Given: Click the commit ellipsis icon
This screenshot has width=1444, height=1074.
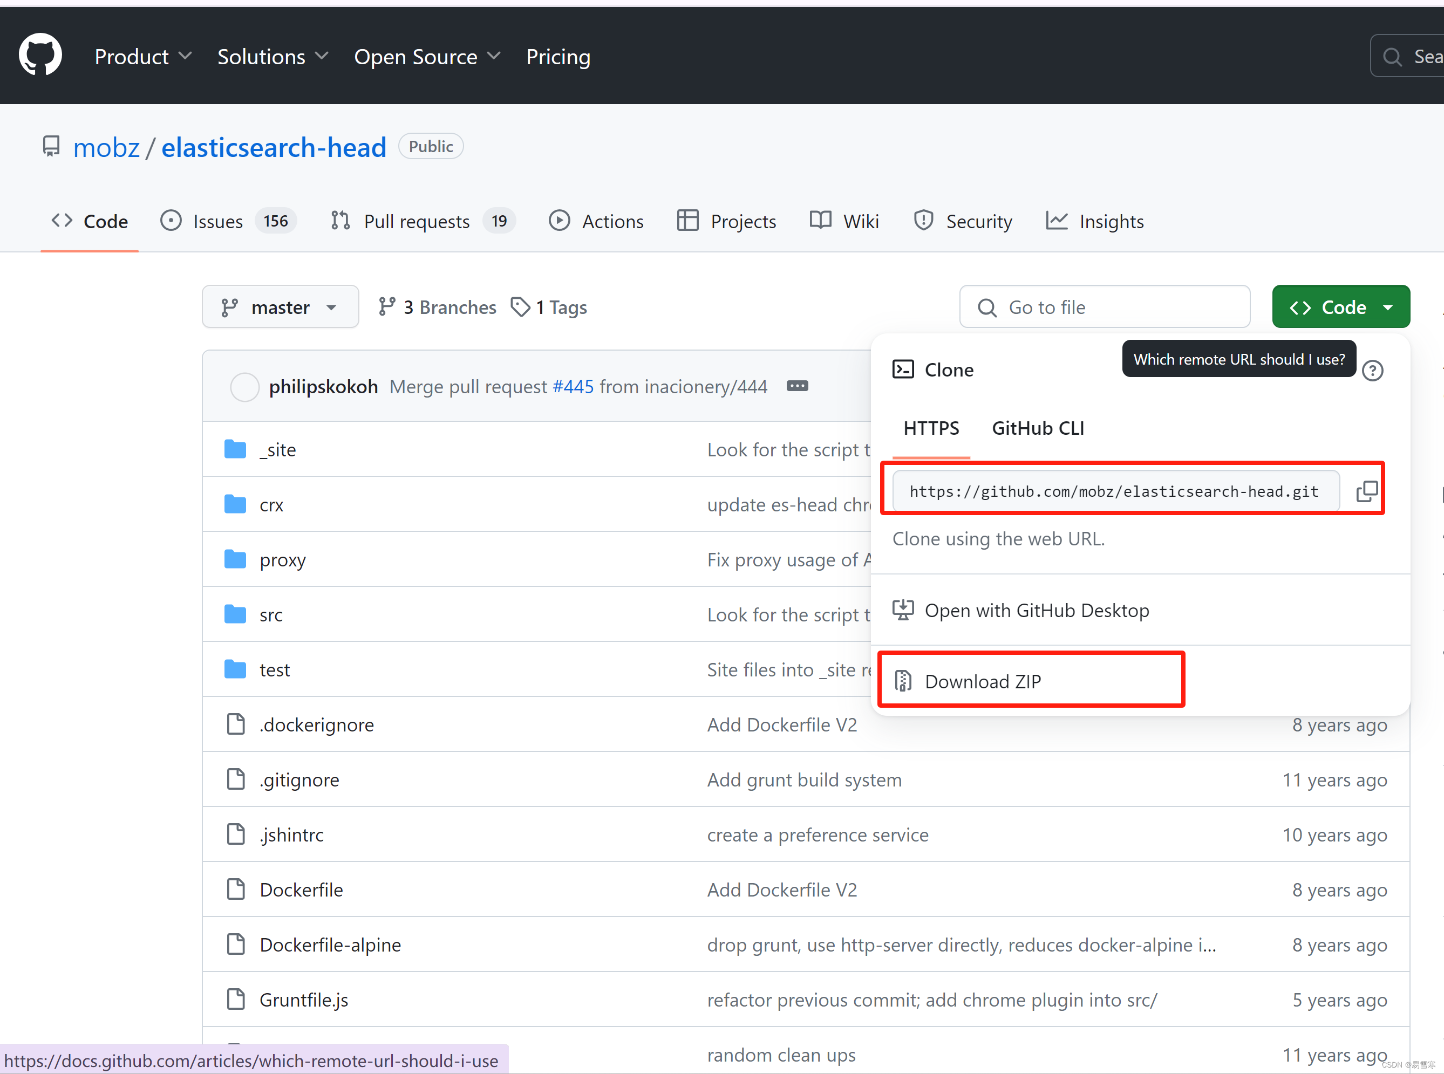Looking at the screenshot, I should point(797,386).
